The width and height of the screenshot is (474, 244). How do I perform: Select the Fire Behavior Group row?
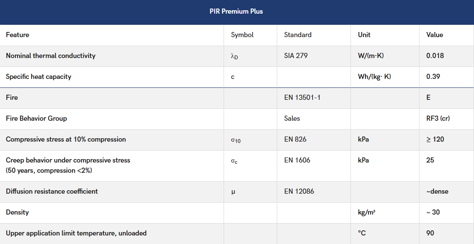click(237, 119)
